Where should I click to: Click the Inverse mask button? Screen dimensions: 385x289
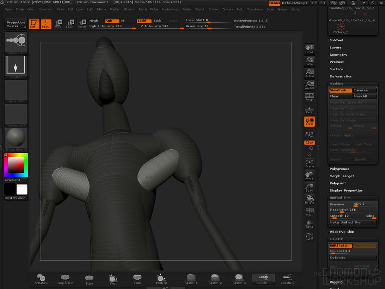pyautogui.click(x=365, y=90)
